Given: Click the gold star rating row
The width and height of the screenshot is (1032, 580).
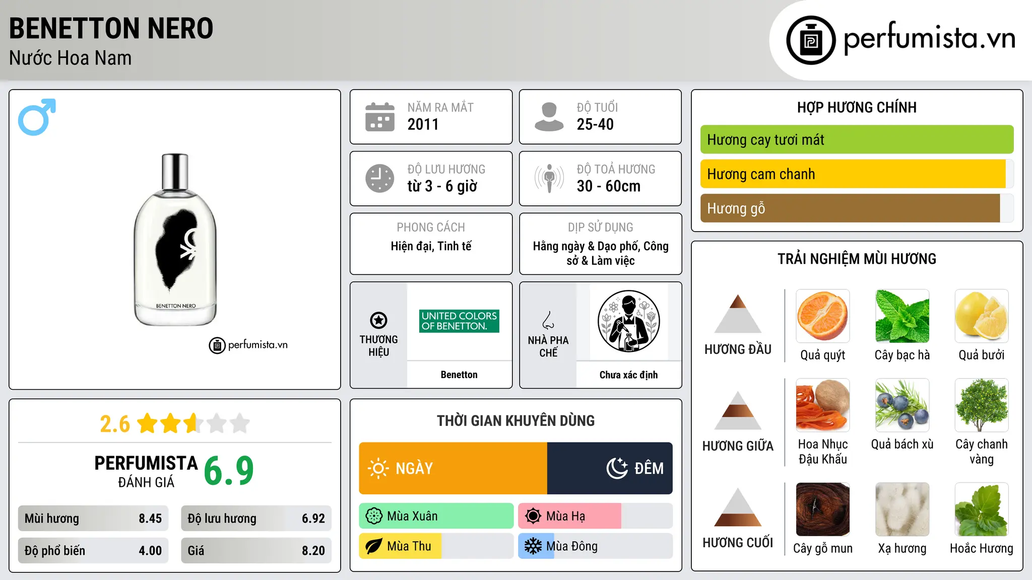Looking at the screenshot, I should [x=193, y=423].
